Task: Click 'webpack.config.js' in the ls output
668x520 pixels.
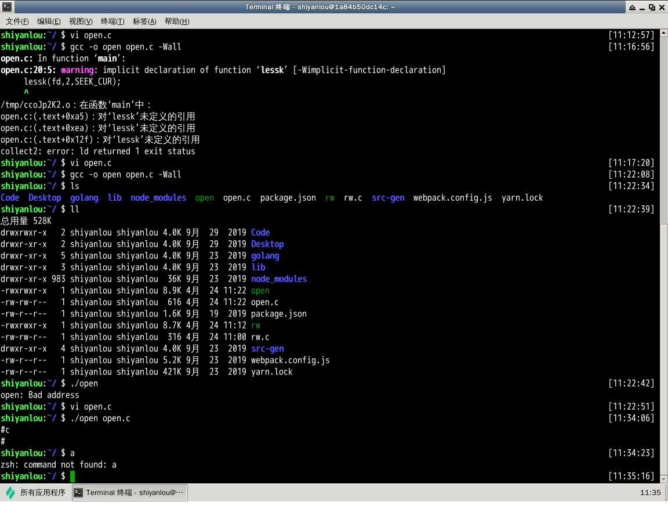Action: click(452, 198)
